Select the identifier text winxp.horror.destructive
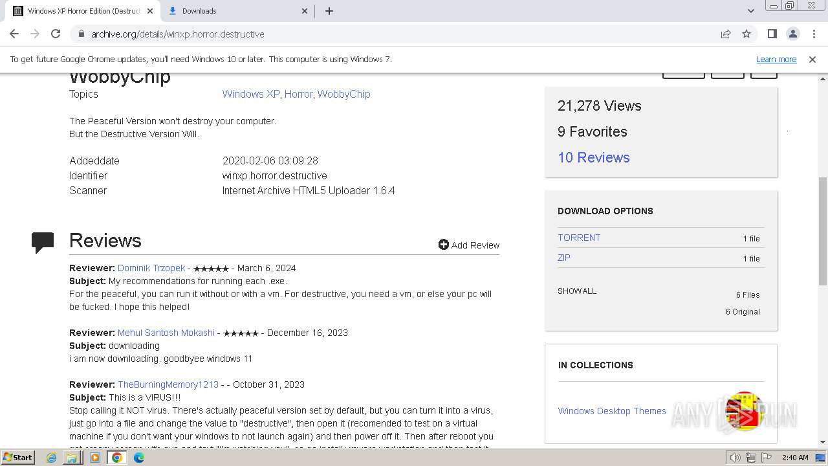Viewport: 828px width, 466px height. [275, 175]
